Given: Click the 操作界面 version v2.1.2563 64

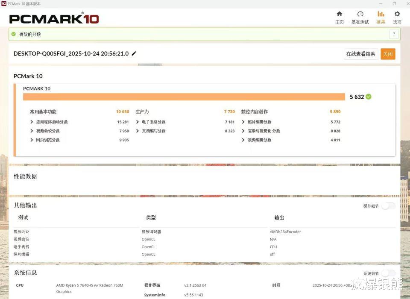Looking at the screenshot, I should [195, 285].
